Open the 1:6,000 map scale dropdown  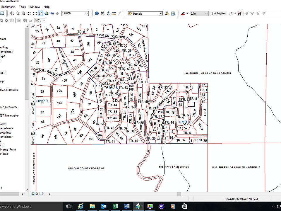tap(87, 13)
